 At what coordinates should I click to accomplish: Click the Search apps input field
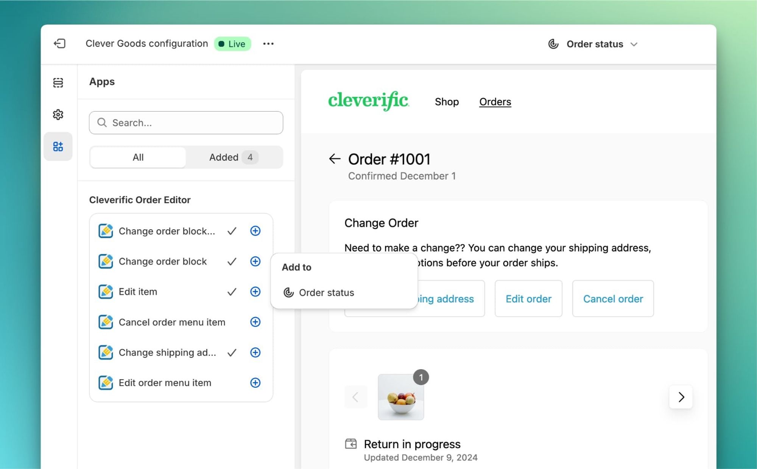coord(186,123)
